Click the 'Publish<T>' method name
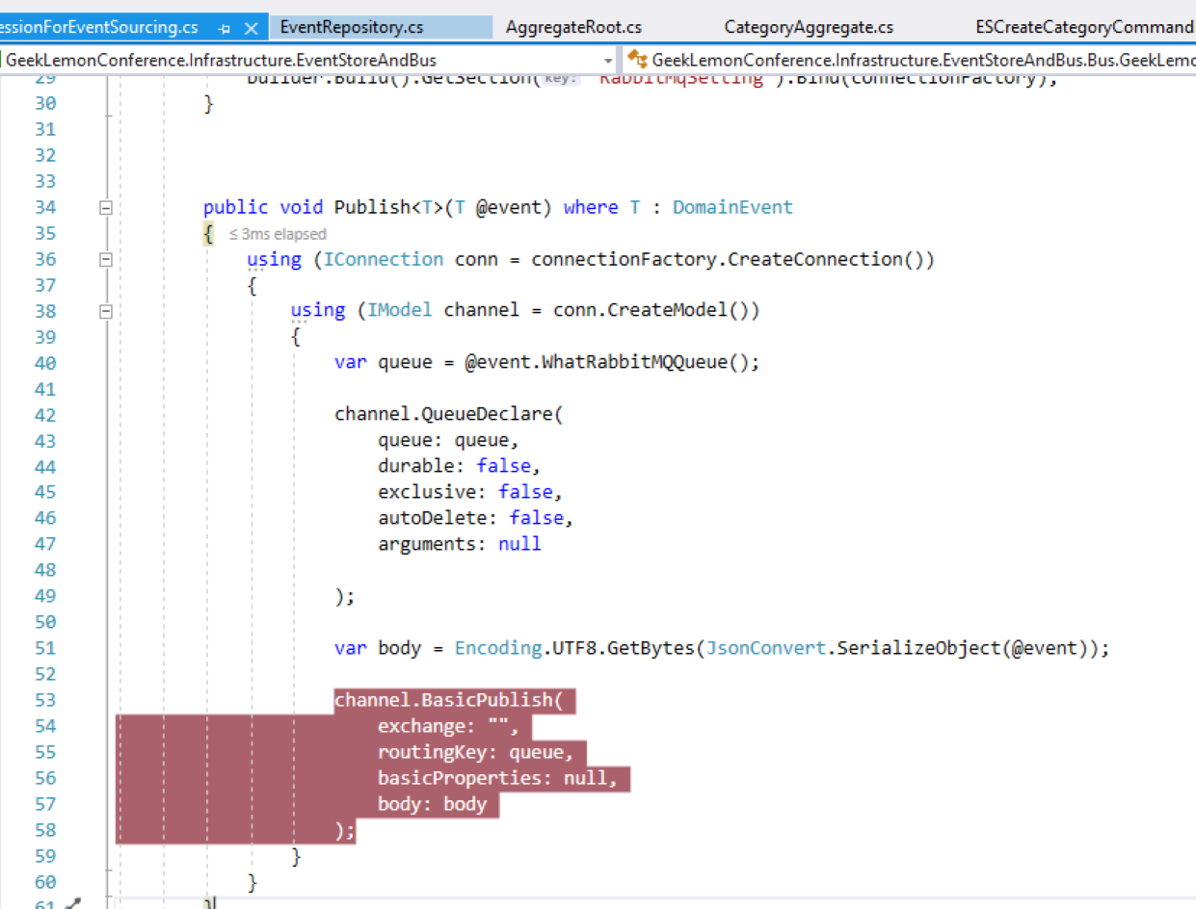 point(388,207)
